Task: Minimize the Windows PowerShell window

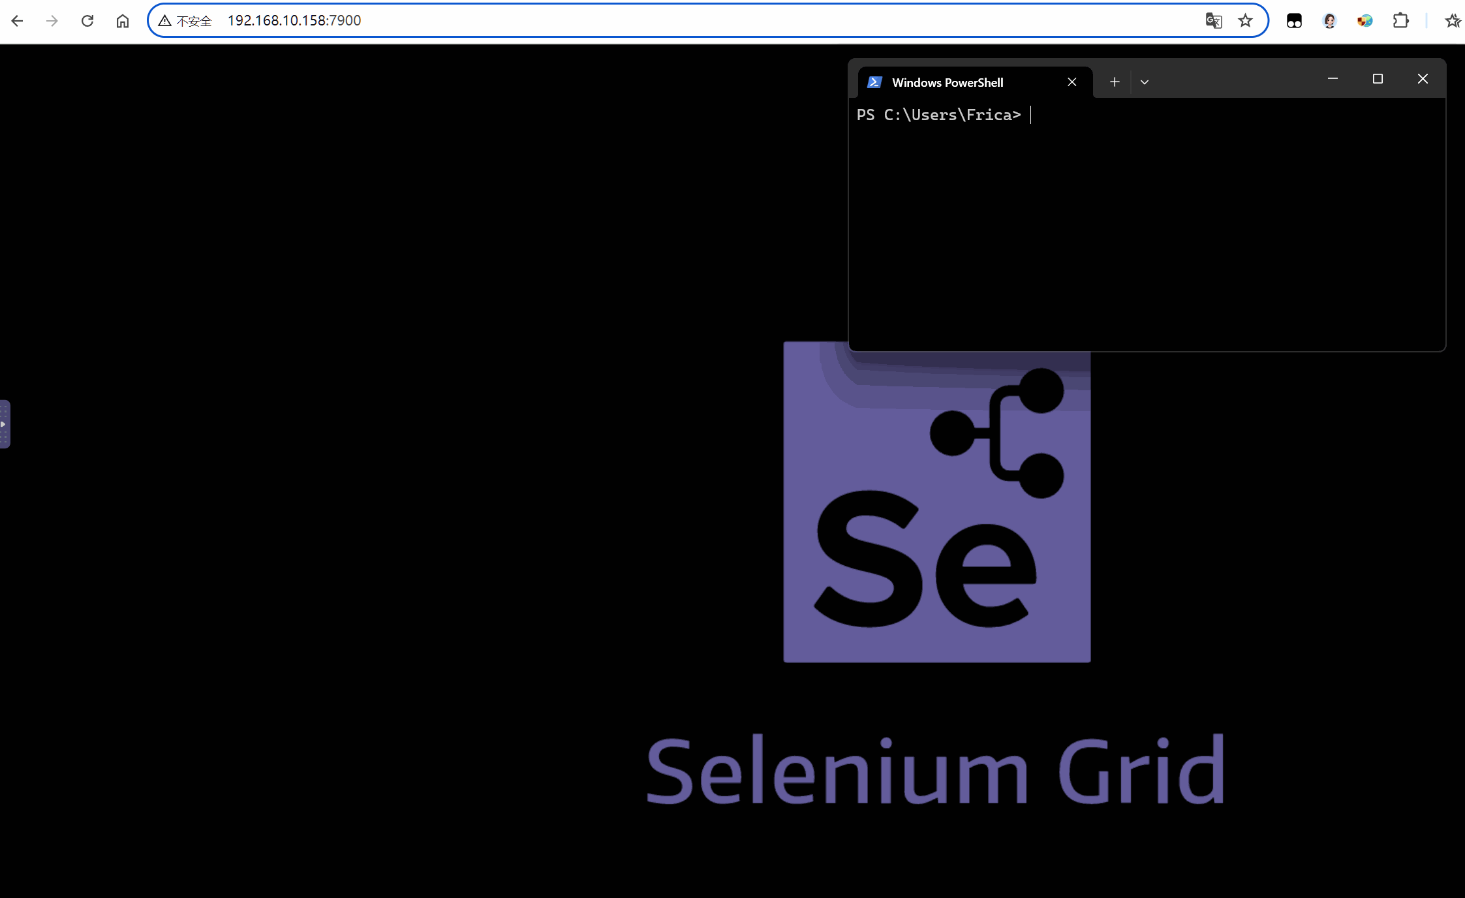Action: (x=1333, y=79)
